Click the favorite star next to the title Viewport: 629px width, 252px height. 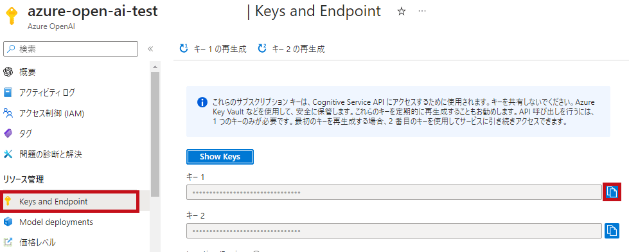tap(401, 12)
